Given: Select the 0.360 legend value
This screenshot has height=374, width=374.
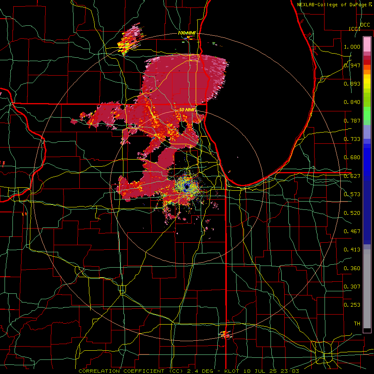Looking at the screenshot, I should 352,268.
